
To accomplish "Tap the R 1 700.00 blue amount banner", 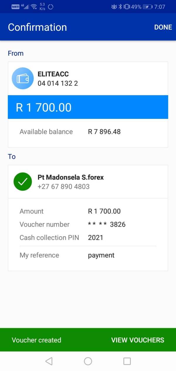I will [88, 107].
